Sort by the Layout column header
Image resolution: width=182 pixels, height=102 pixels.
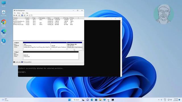[x=29, y=18]
